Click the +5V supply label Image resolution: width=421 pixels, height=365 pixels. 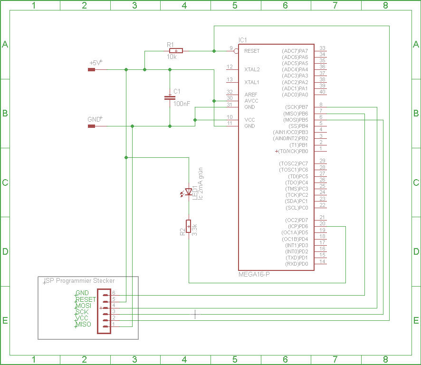pyautogui.click(x=95, y=63)
